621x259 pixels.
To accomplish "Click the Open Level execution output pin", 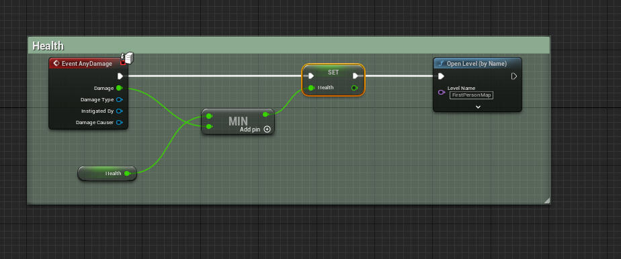I will (x=514, y=76).
